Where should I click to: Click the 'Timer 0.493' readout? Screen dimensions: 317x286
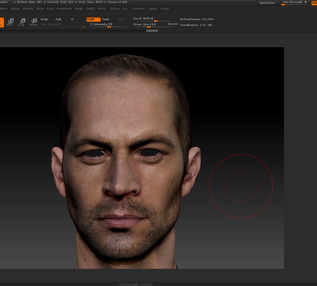pos(117,2)
